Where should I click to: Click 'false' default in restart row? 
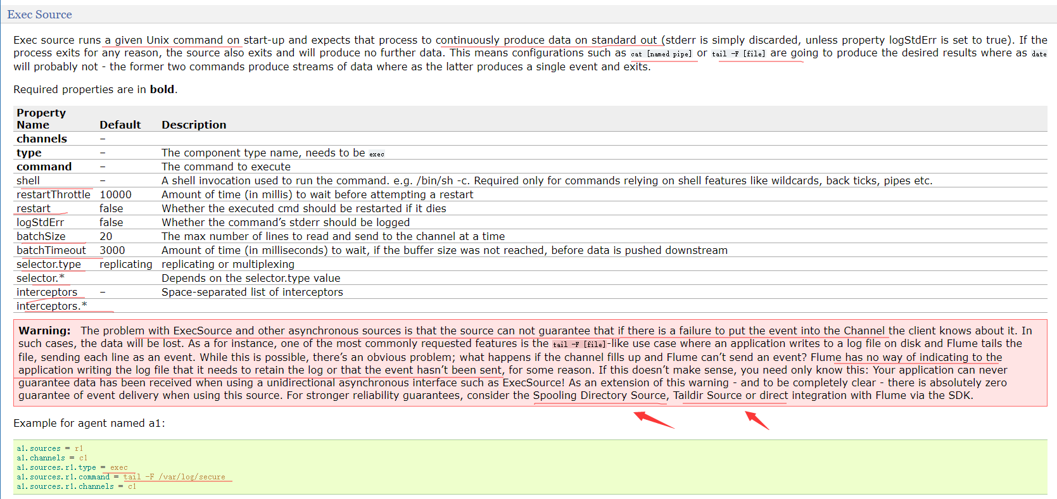pyautogui.click(x=111, y=208)
